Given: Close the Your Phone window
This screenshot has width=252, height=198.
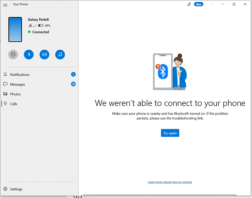Looking at the screenshot, I should point(245,4).
